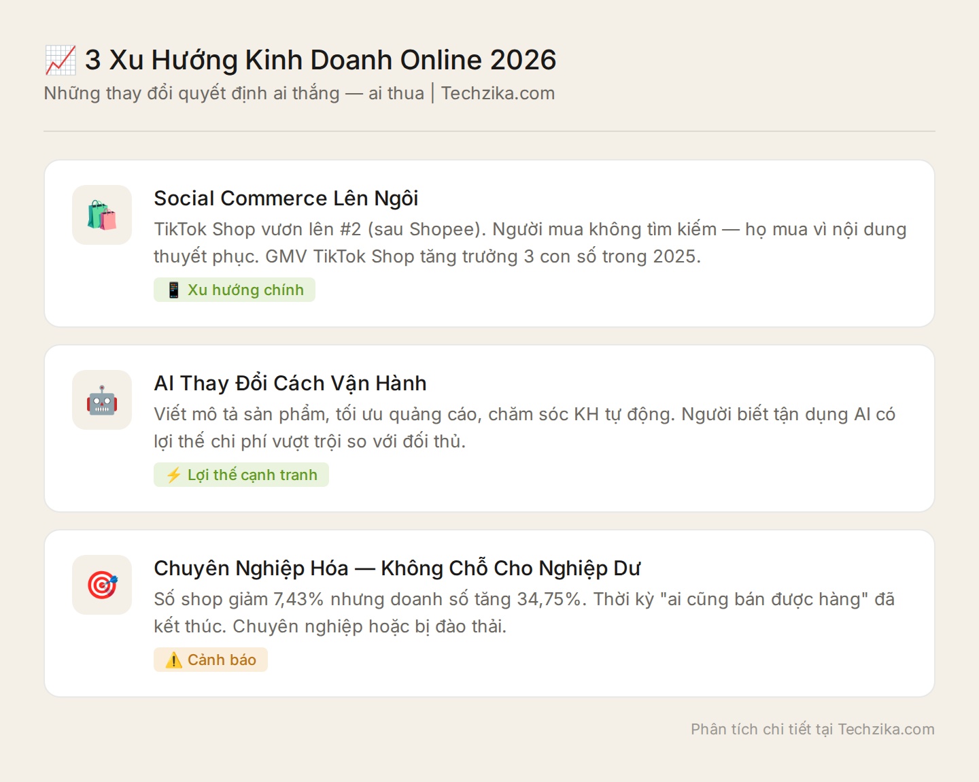This screenshot has width=979, height=782.
Task: Click the robot face icon
Action: [x=102, y=400]
